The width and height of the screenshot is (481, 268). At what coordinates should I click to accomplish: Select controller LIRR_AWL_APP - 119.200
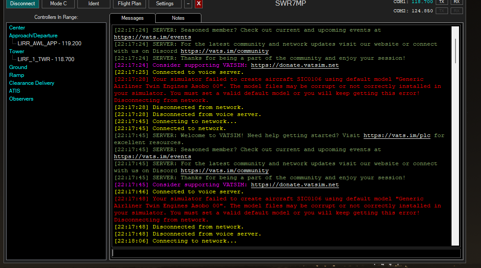click(x=49, y=43)
